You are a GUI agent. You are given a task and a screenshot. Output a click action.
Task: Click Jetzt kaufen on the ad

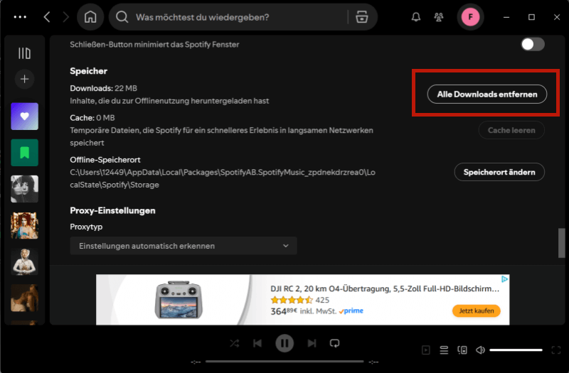(x=476, y=311)
